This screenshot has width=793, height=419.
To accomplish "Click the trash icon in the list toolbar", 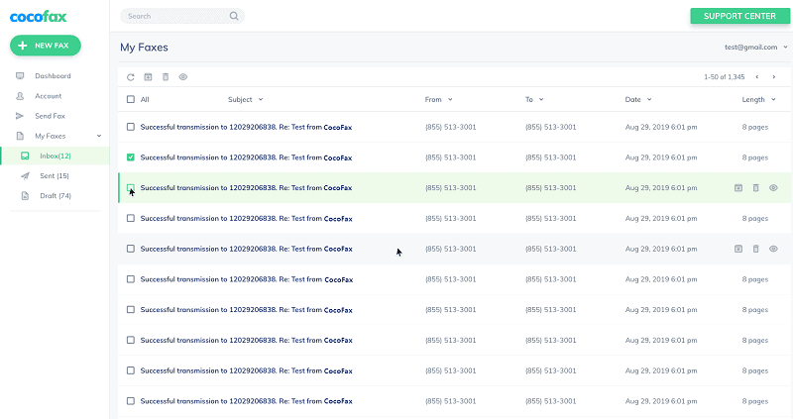I will (x=166, y=77).
